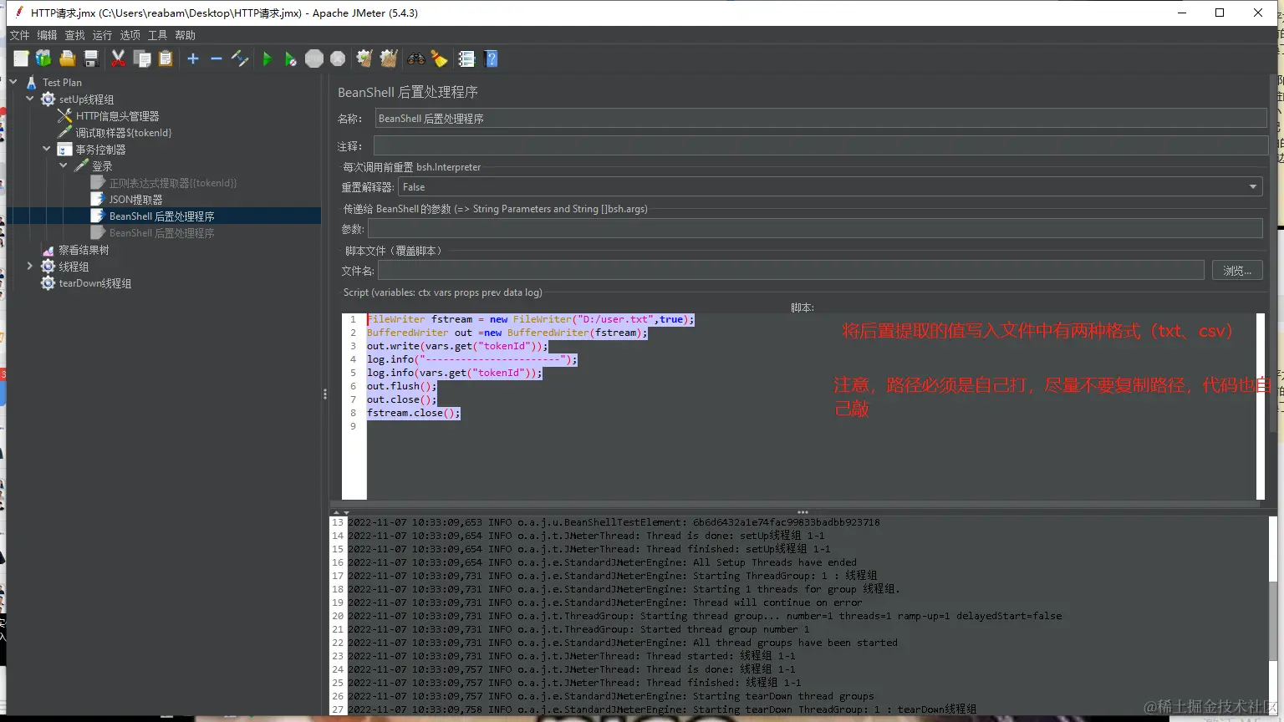The image size is (1284, 722).
Task: Select the setUp线程组 tree node
Action: point(86,99)
